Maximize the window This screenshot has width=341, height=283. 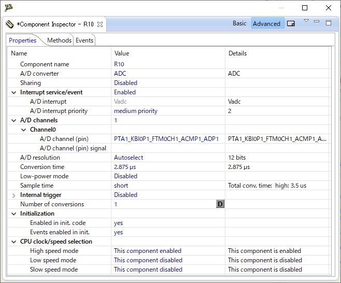(x=305, y=8)
